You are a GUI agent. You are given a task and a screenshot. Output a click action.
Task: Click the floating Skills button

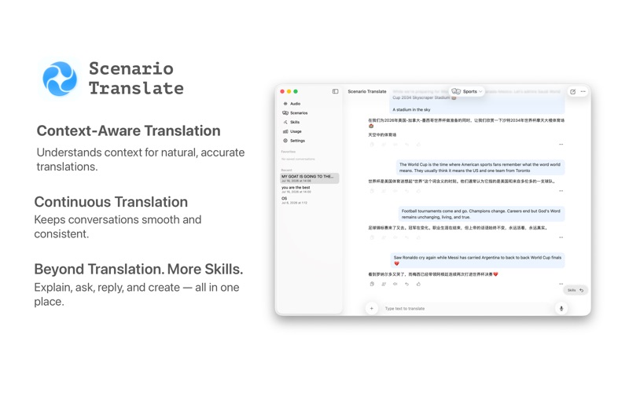coord(576,290)
